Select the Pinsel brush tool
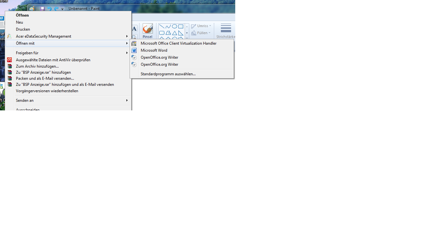This screenshot has height=245, width=436. click(x=147, y=31)
